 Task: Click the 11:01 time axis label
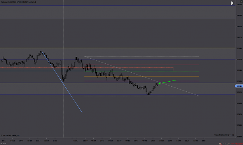pyautogui.click(x=170, y=141)
